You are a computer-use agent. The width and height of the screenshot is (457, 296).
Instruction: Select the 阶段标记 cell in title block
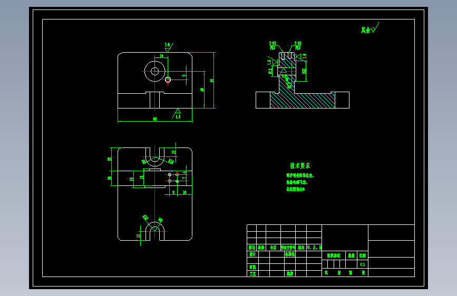click(334, 255)
